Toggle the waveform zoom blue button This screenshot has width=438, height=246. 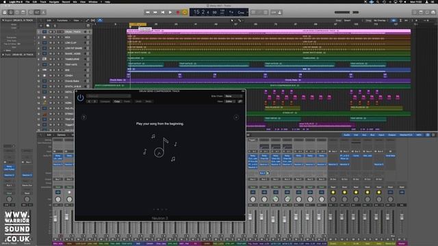click(x=394, y=20)
